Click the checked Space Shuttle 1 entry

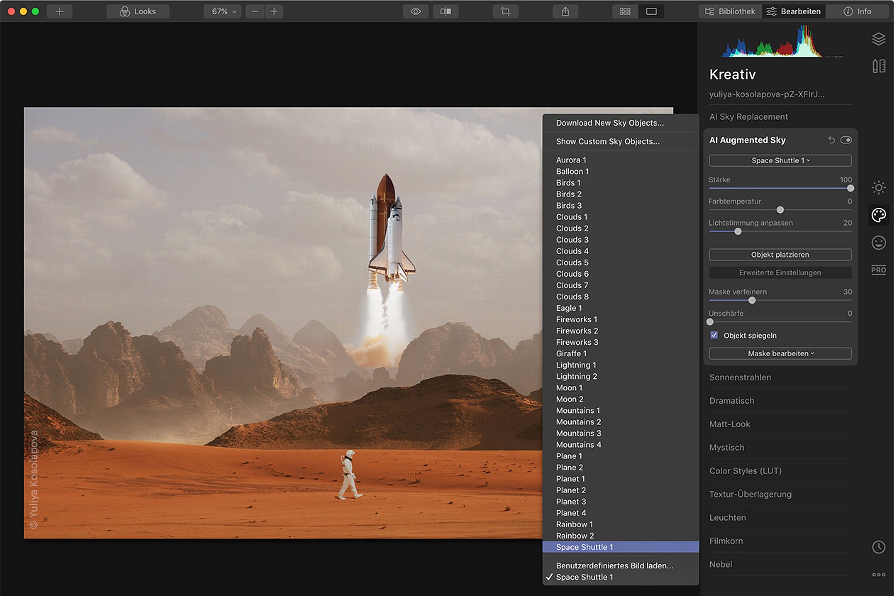[620, 577]
